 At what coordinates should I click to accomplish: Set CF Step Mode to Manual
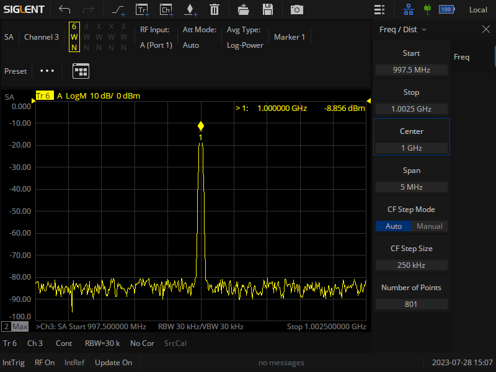(x=430, y=226)
